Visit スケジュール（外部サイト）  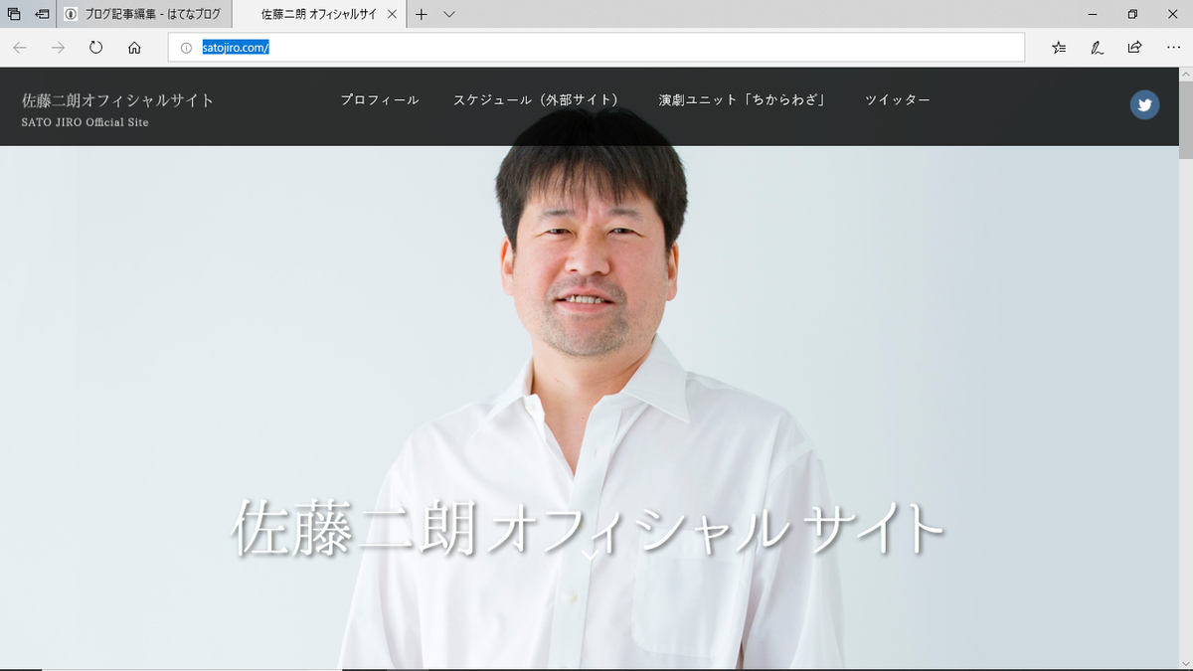point(535,99)
